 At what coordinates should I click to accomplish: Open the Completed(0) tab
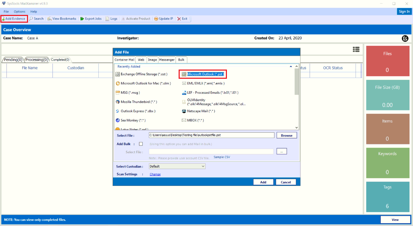coord(60,60)
